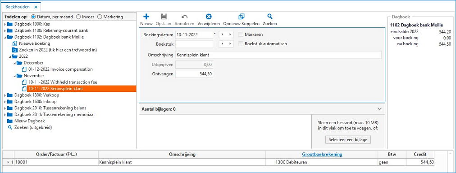
Task: Click Selecteer een bijlage button
Action: pyautogui.click(x=348, y=140)
